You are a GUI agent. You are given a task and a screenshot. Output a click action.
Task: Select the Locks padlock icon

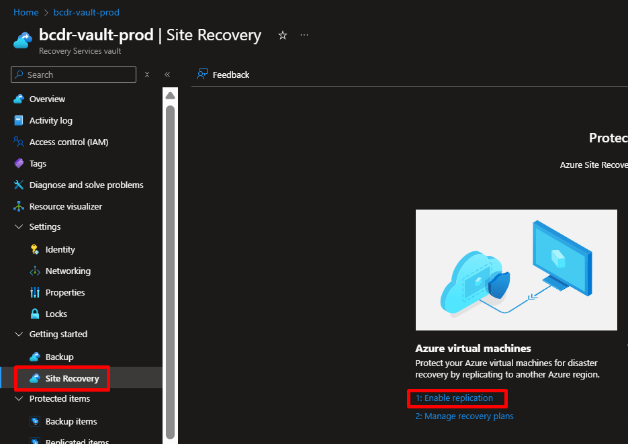coord(35,314)
